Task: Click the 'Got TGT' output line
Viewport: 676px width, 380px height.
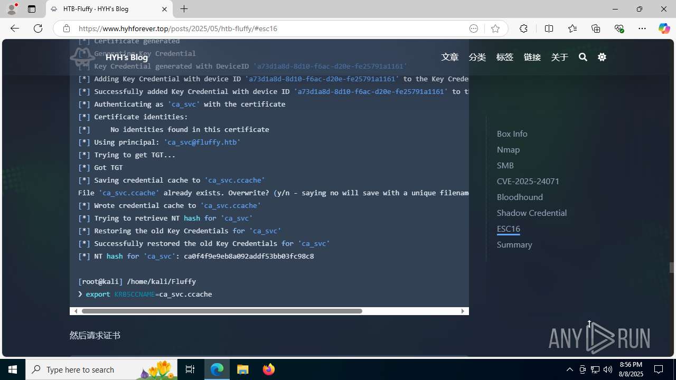Action: 100,167
